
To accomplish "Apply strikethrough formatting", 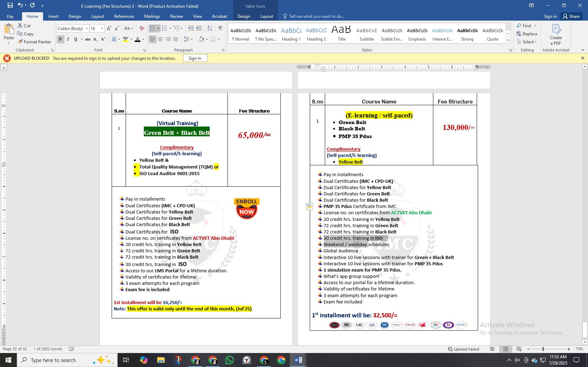I will pyautogui.click(x=88, y=39).
